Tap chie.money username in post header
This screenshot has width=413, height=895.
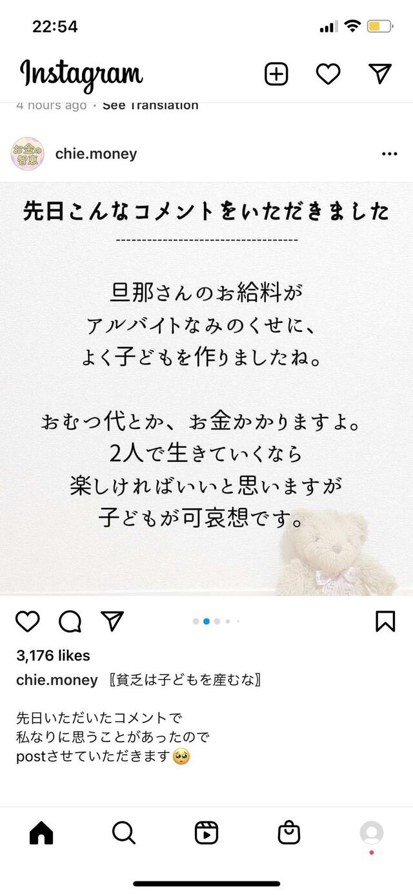[x=96, y=154]
